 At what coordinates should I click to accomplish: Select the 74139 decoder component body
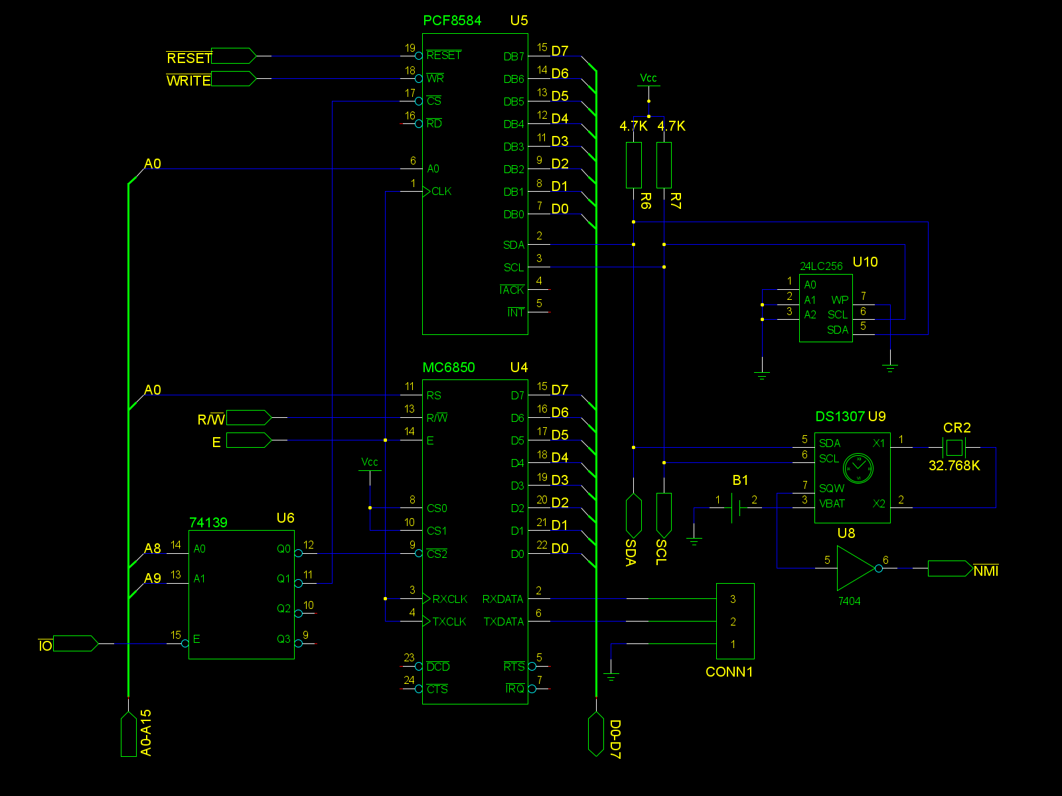(x=242, y=594)
